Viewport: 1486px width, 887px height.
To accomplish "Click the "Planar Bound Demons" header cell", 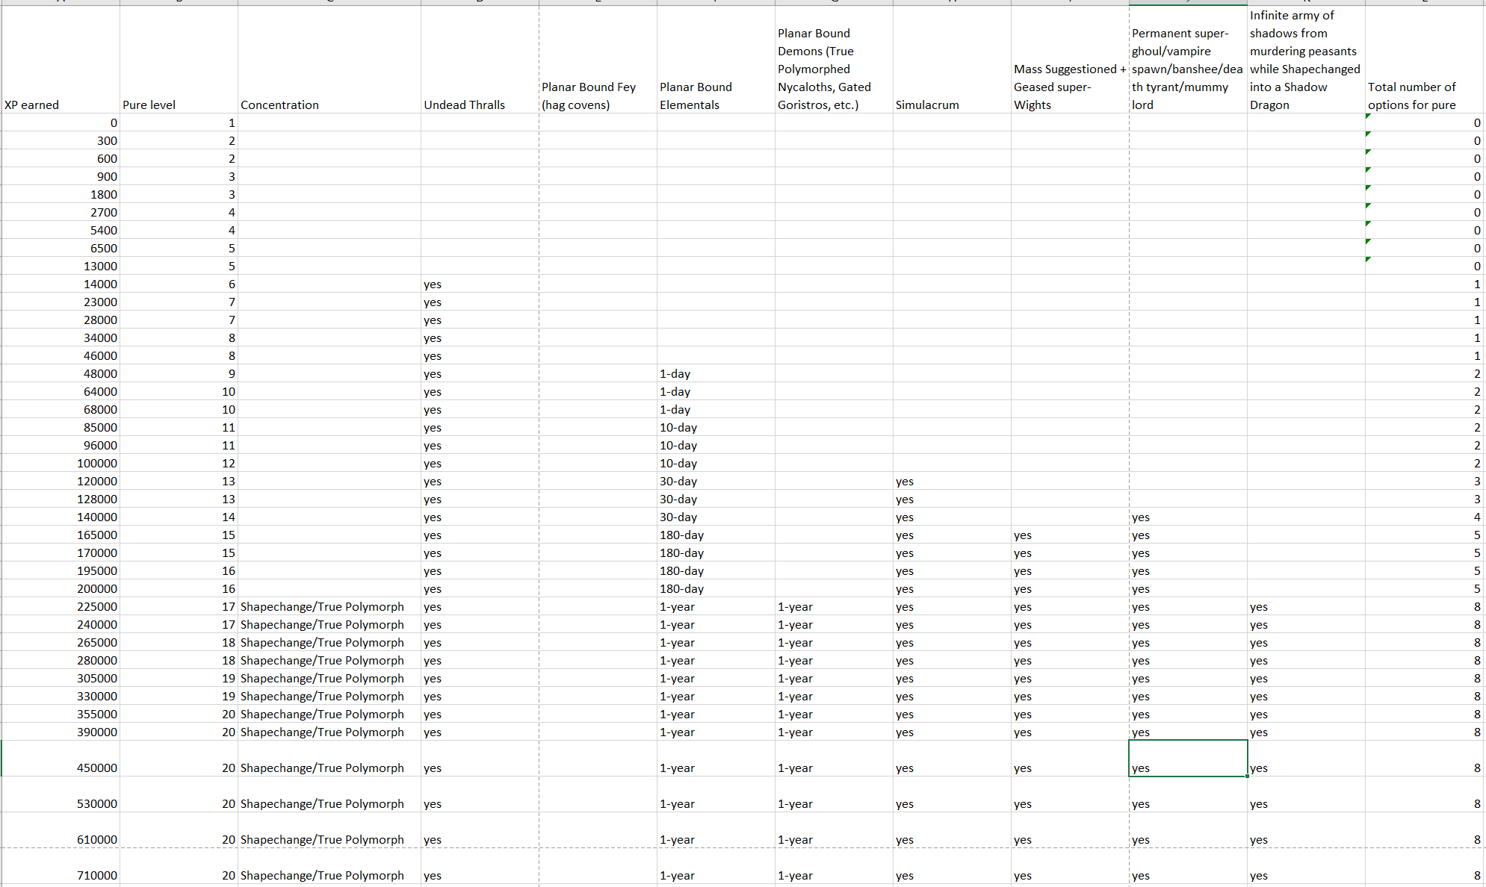I will [x=834, y=60].
